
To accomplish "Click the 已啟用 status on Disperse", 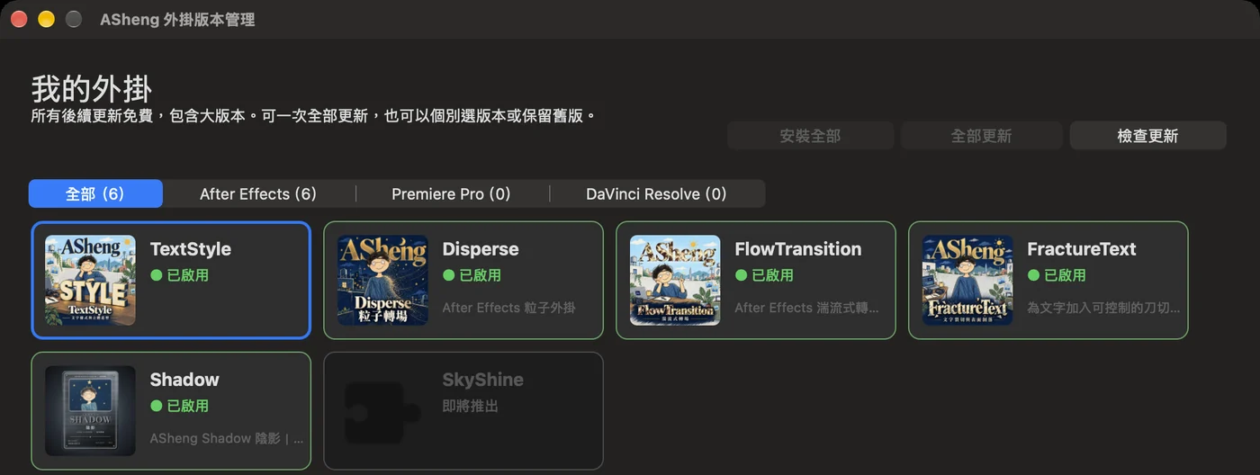I will (x=481, y=275).
